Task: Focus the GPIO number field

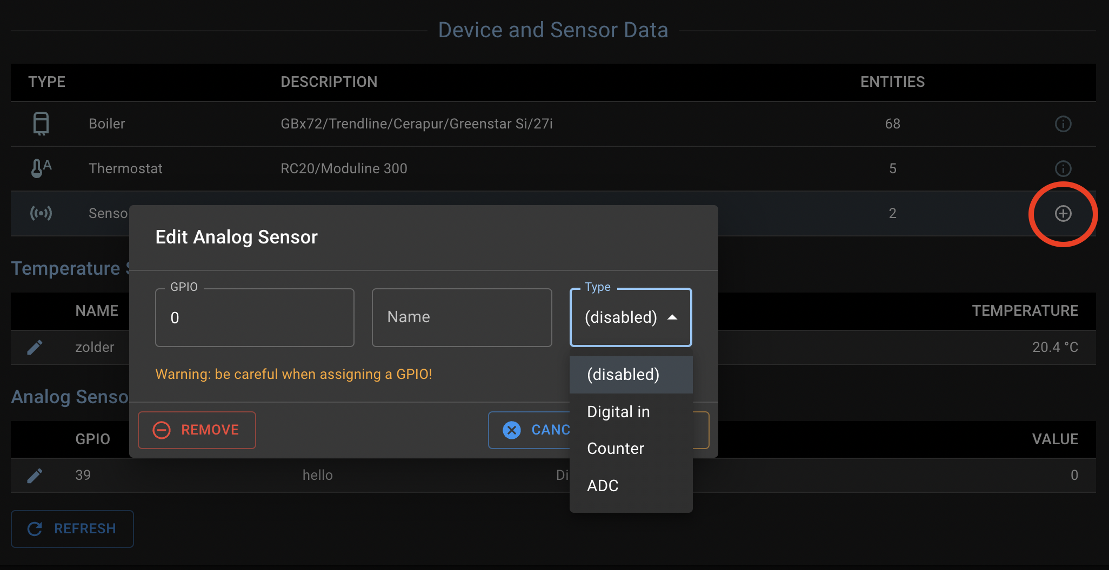Action: coord(254,318)
